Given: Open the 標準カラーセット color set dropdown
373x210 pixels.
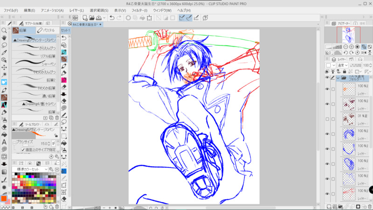Looking at the screenshot, I should (x=30, y=169).
